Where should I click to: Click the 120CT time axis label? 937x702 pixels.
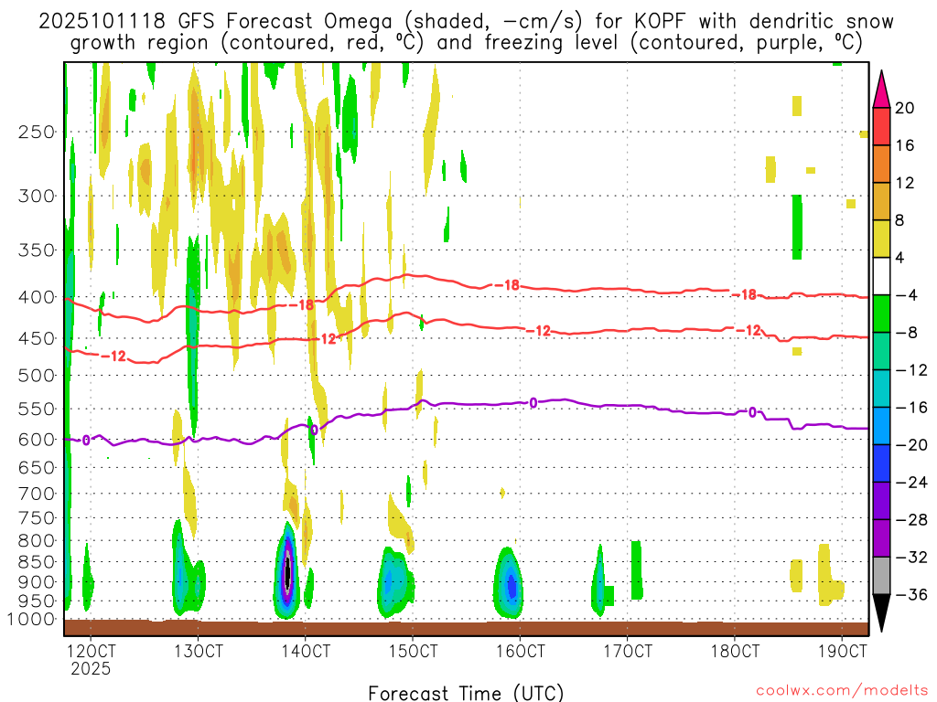click(91, 651)
